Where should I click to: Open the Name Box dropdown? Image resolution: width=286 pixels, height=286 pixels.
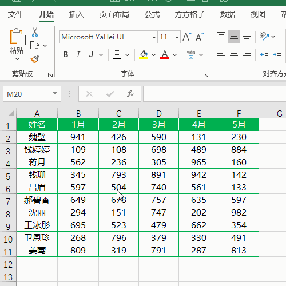tap(55, 93)
